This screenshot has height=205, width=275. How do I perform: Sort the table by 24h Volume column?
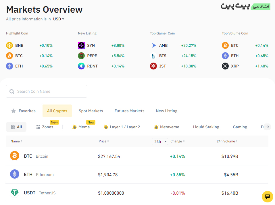(x=227, y=141)
